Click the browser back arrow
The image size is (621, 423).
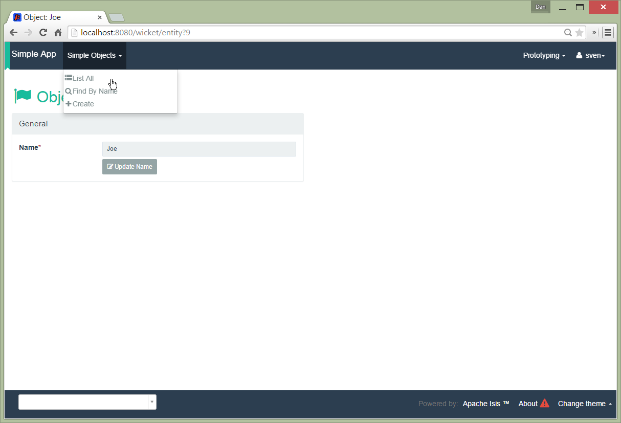pos(14,32)
